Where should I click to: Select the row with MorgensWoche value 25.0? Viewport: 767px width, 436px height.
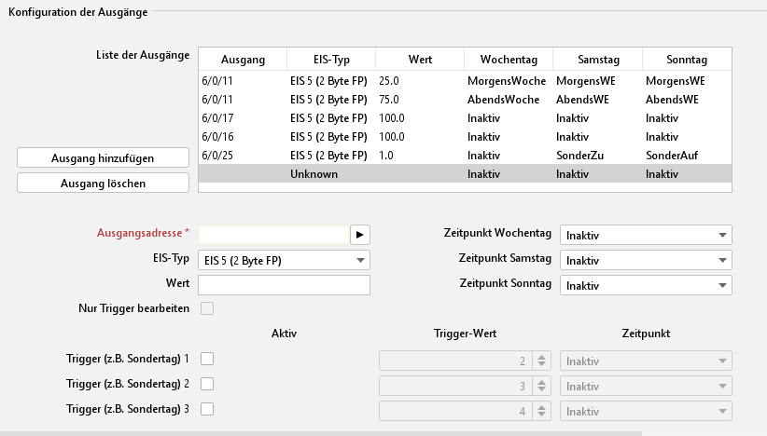[465, 81]
